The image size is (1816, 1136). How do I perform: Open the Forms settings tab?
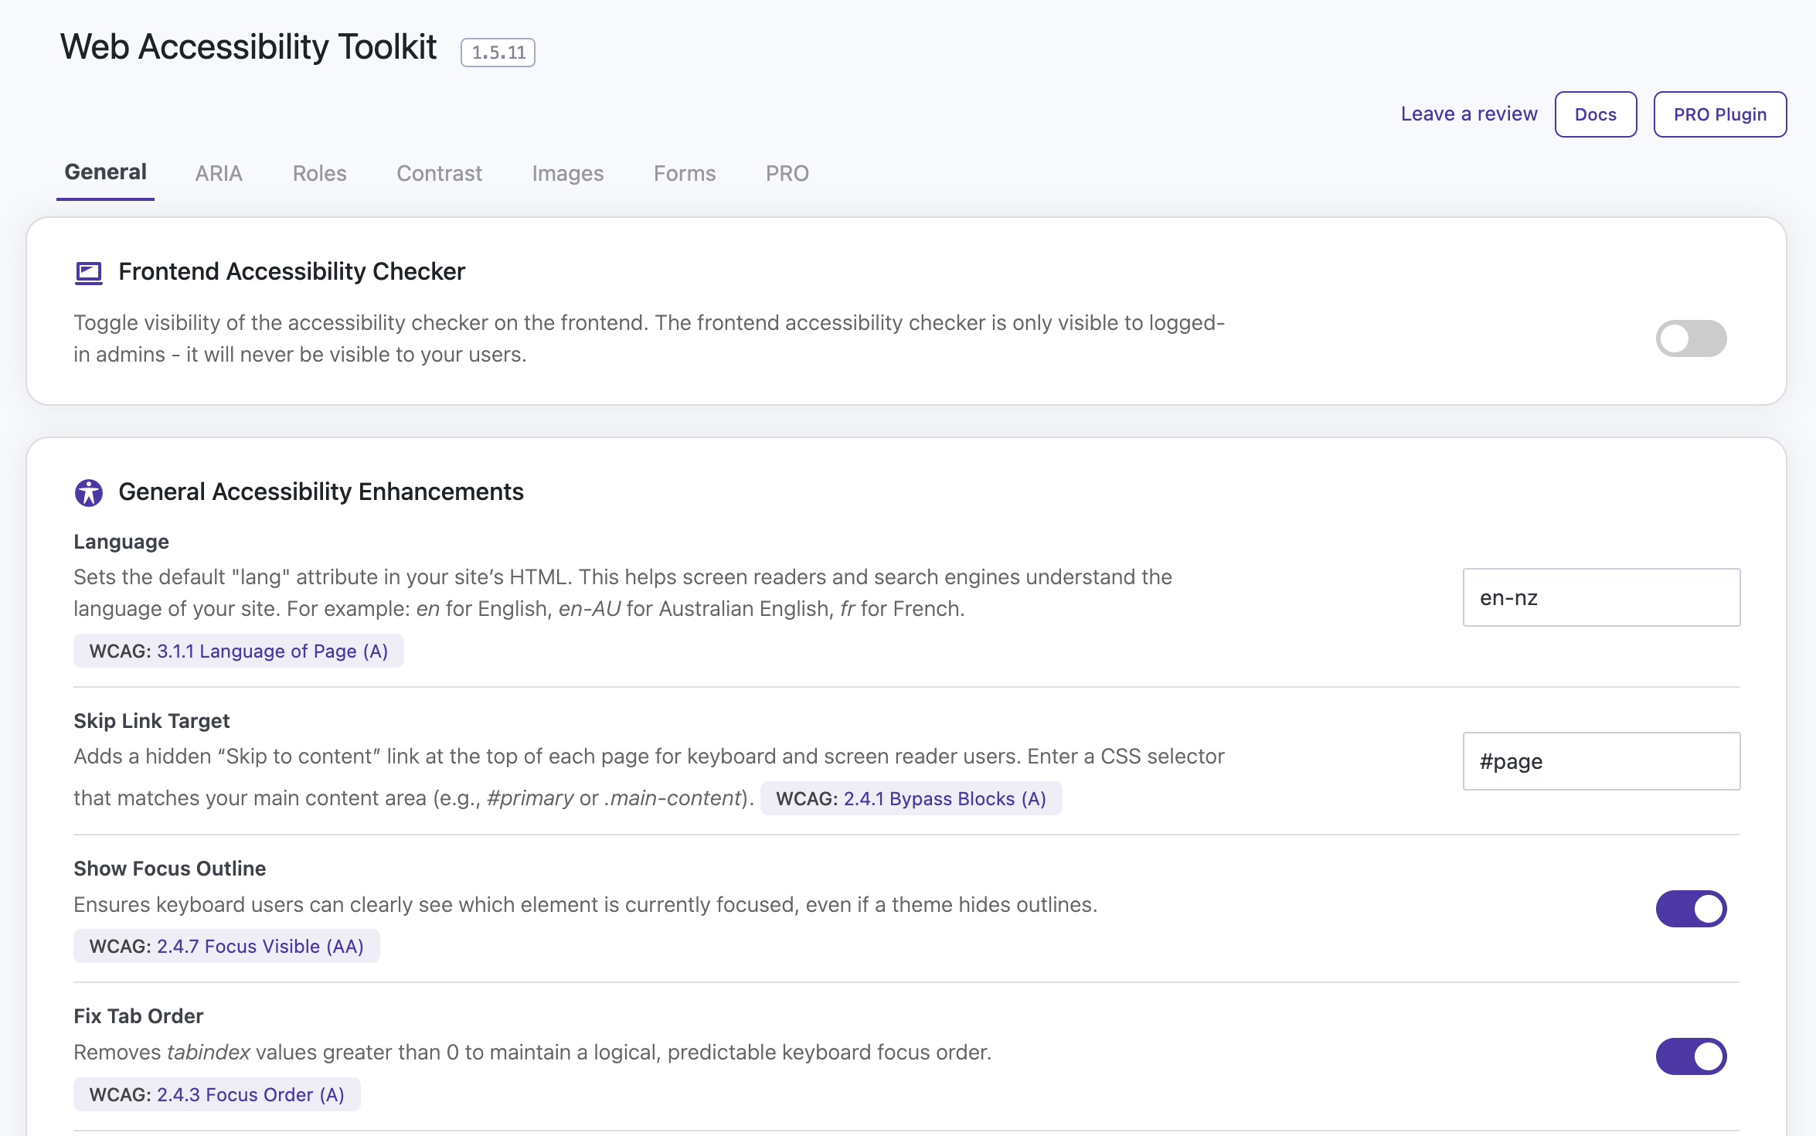684,173
